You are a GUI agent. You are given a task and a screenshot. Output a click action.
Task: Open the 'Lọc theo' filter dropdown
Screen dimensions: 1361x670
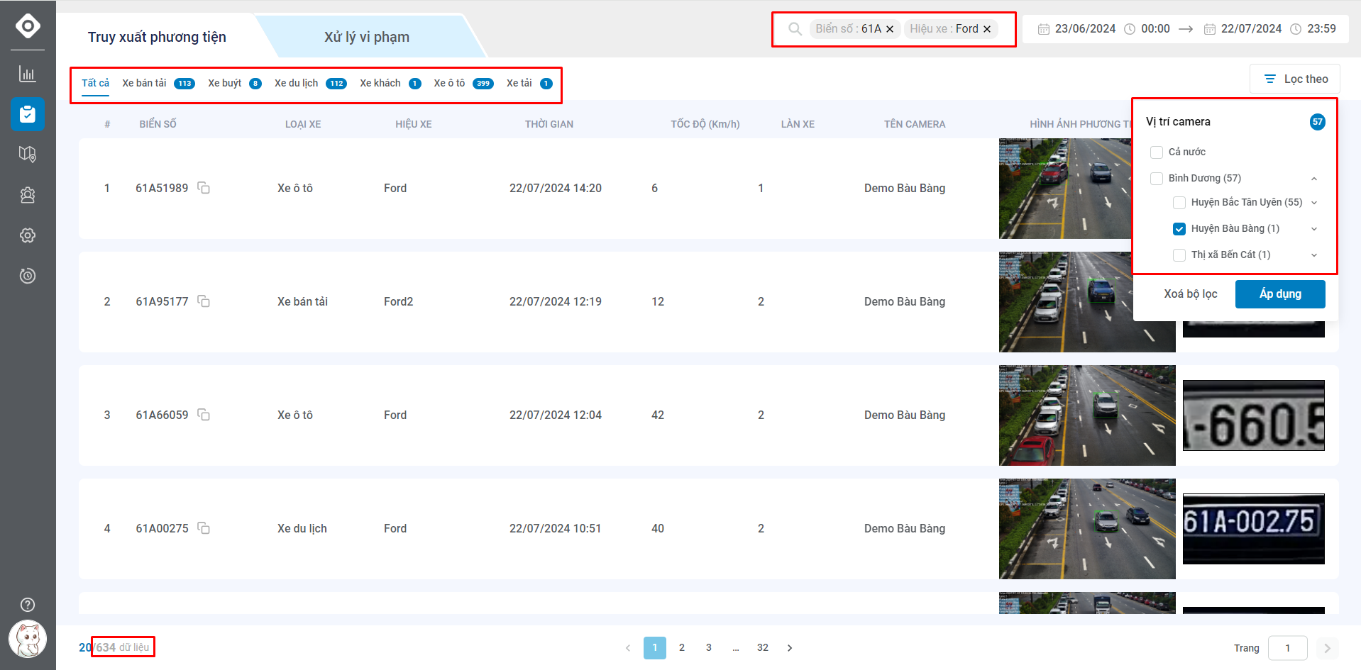point(1295,79)
